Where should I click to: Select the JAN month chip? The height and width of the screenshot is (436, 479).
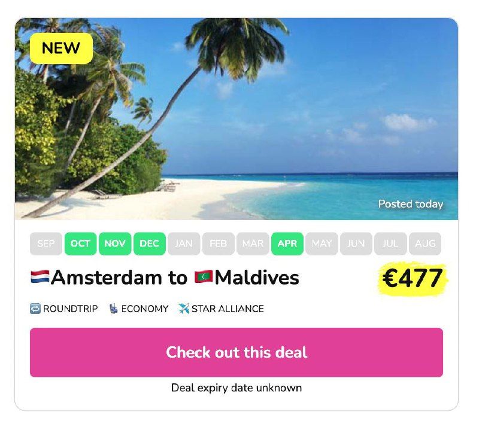point(184,243)
